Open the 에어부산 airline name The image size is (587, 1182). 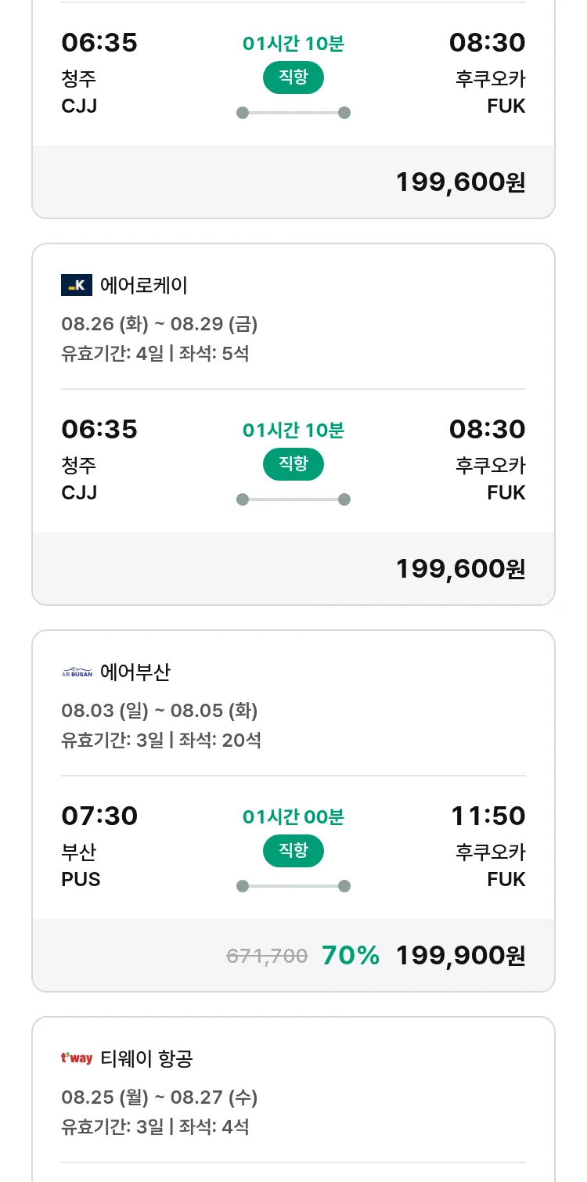coord(135,672)
